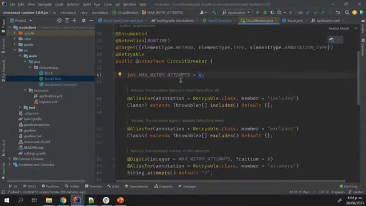Expand the test folder
This screenshot has height=206, width=366.
20,108
